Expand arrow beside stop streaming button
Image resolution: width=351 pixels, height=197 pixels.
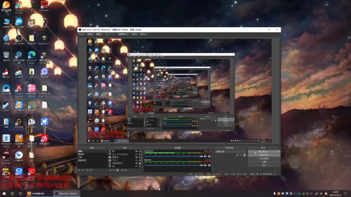click(279, 151)
